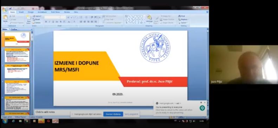Click the New Slide icon
Viewport: 278px width, 128px height.
[28, 19]
